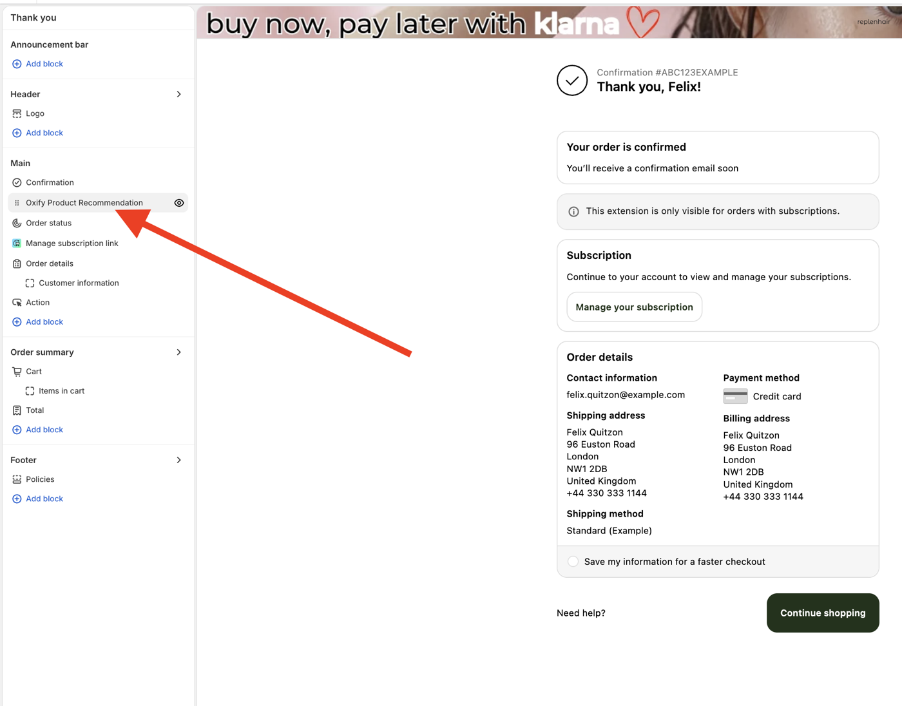Click the felix.quitzon@example.com email text
The image size is (902, 706).
click(626, 395)
